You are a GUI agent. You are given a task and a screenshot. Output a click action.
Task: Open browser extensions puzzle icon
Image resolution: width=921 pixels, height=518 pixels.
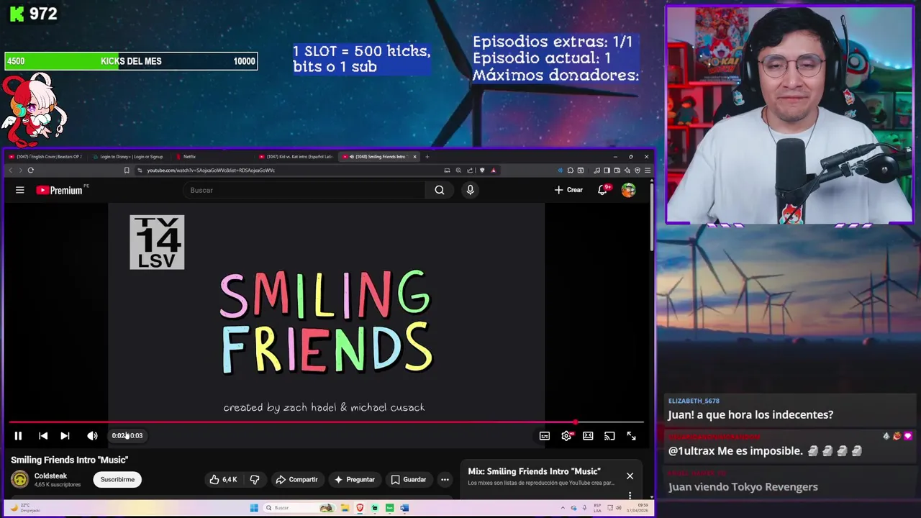(x=571, y=171)
